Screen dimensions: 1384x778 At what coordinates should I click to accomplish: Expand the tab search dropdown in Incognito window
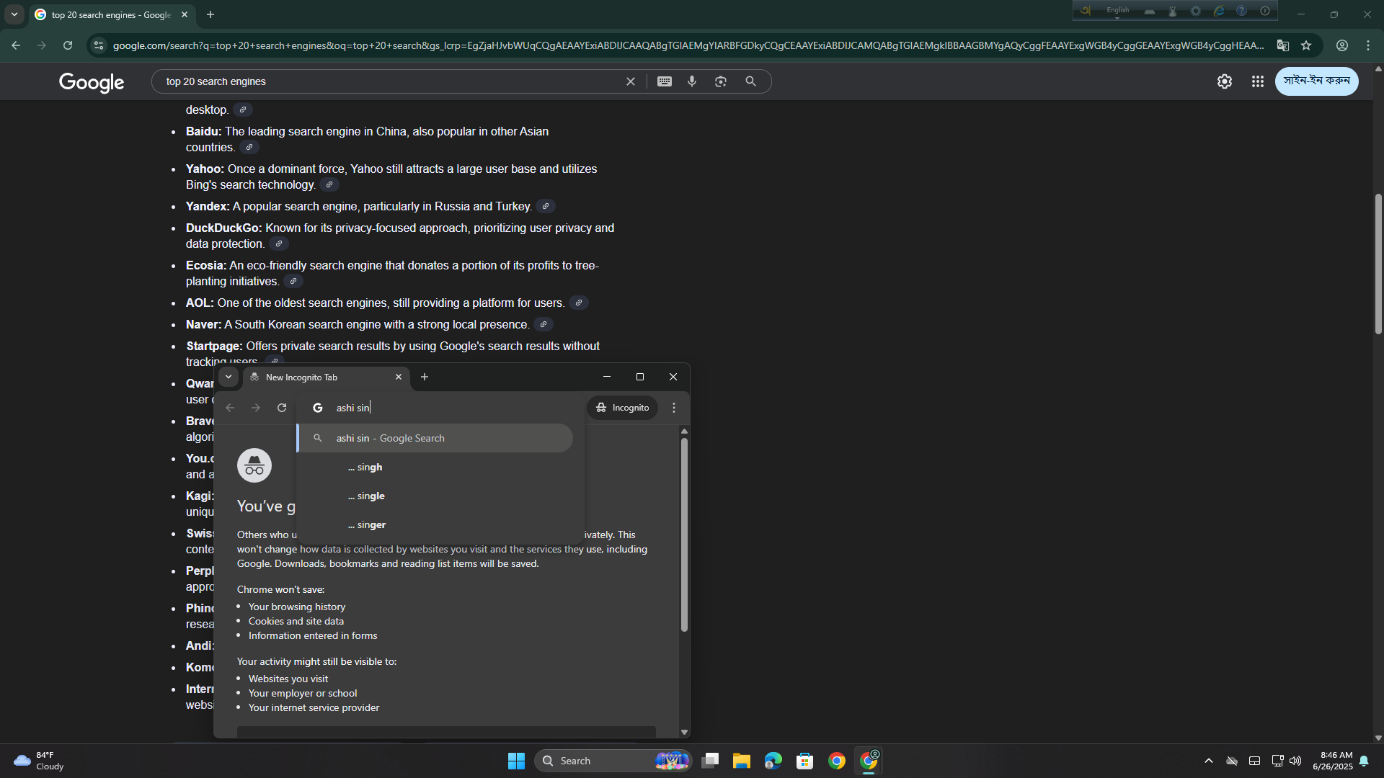pyautogui.click(x=229, y=377)
